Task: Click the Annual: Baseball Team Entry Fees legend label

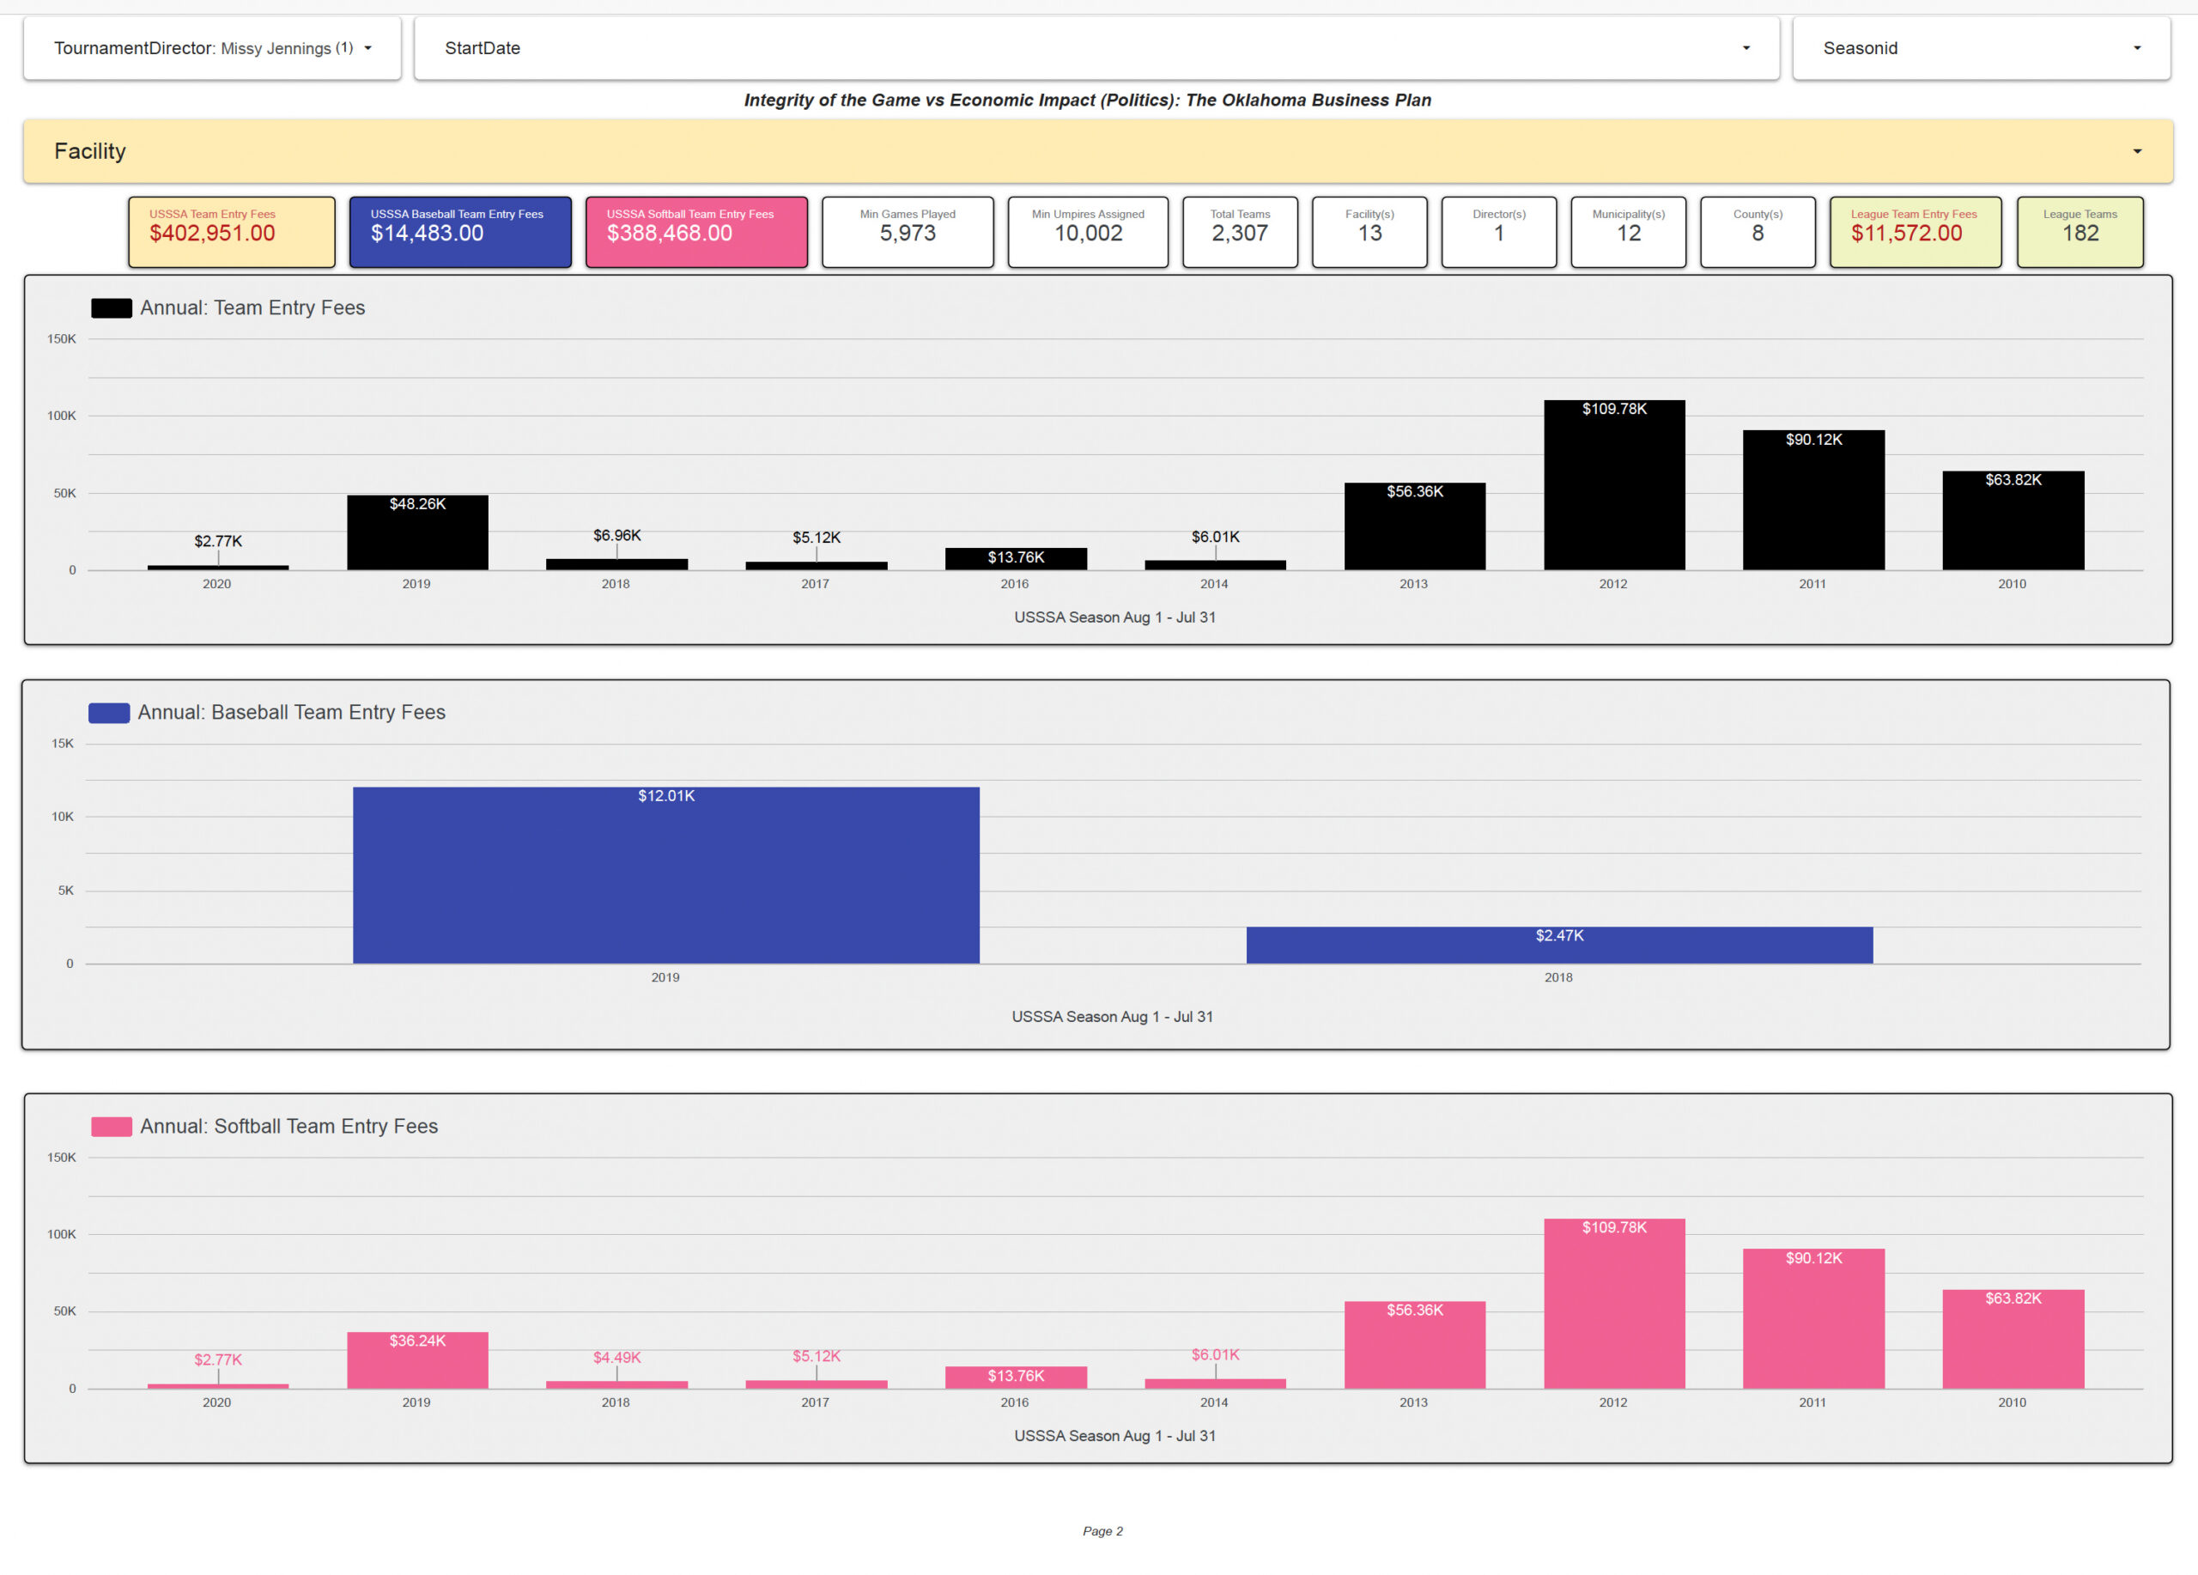Action: (291, 711)
